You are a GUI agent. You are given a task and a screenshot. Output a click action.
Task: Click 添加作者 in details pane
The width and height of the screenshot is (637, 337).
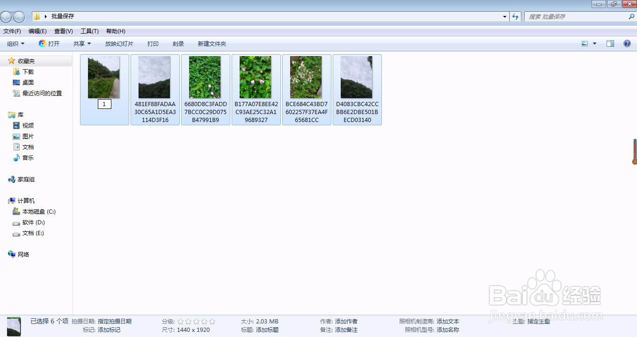coord(346,321)
